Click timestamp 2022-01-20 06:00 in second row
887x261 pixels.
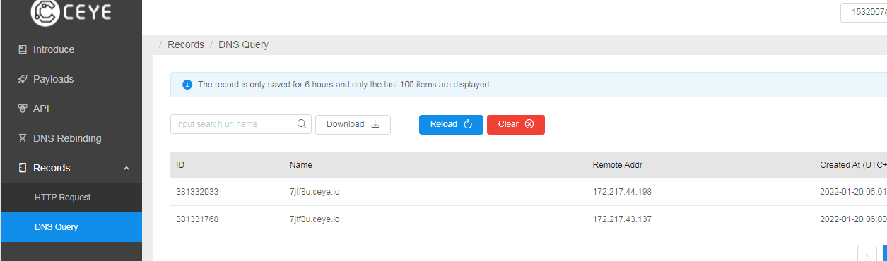click(853, 219)
